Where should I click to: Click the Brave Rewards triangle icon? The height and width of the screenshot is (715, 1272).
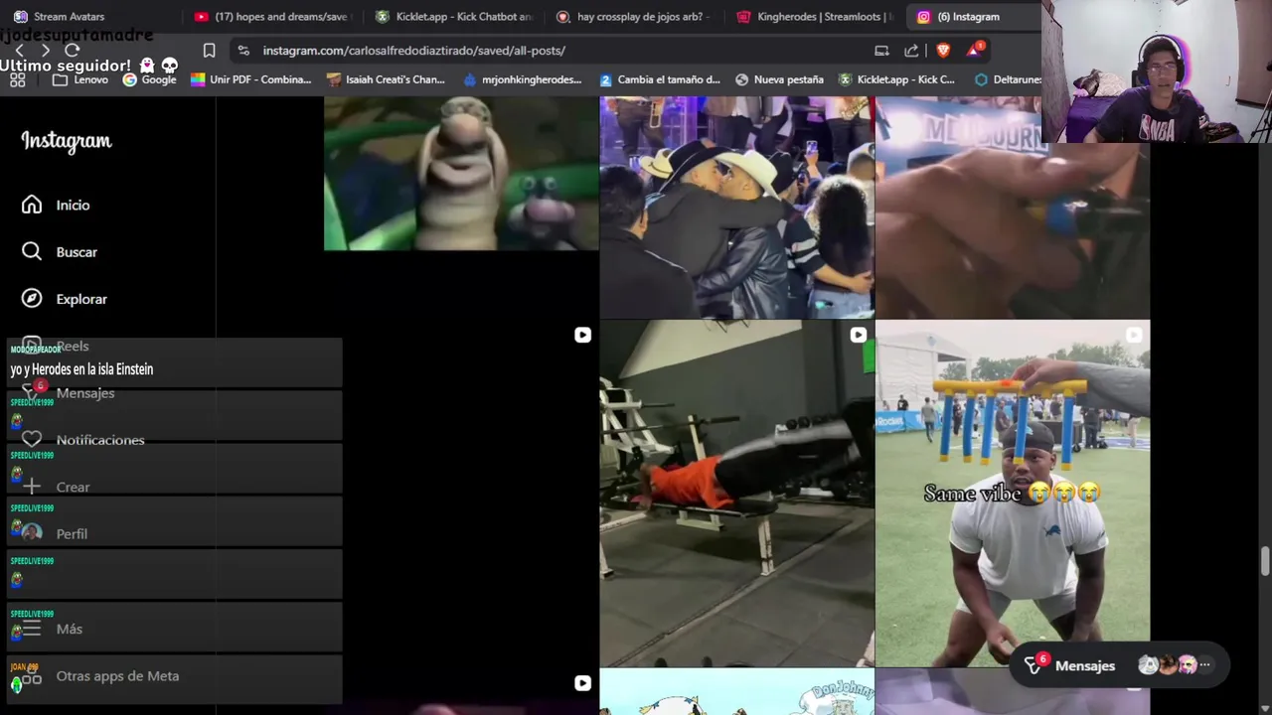click(x=975, y=50)
